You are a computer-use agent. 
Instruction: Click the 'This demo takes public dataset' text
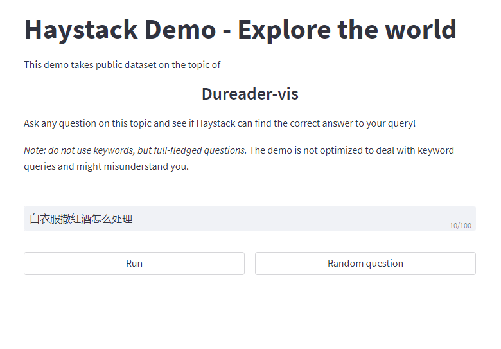coord(122,65)
